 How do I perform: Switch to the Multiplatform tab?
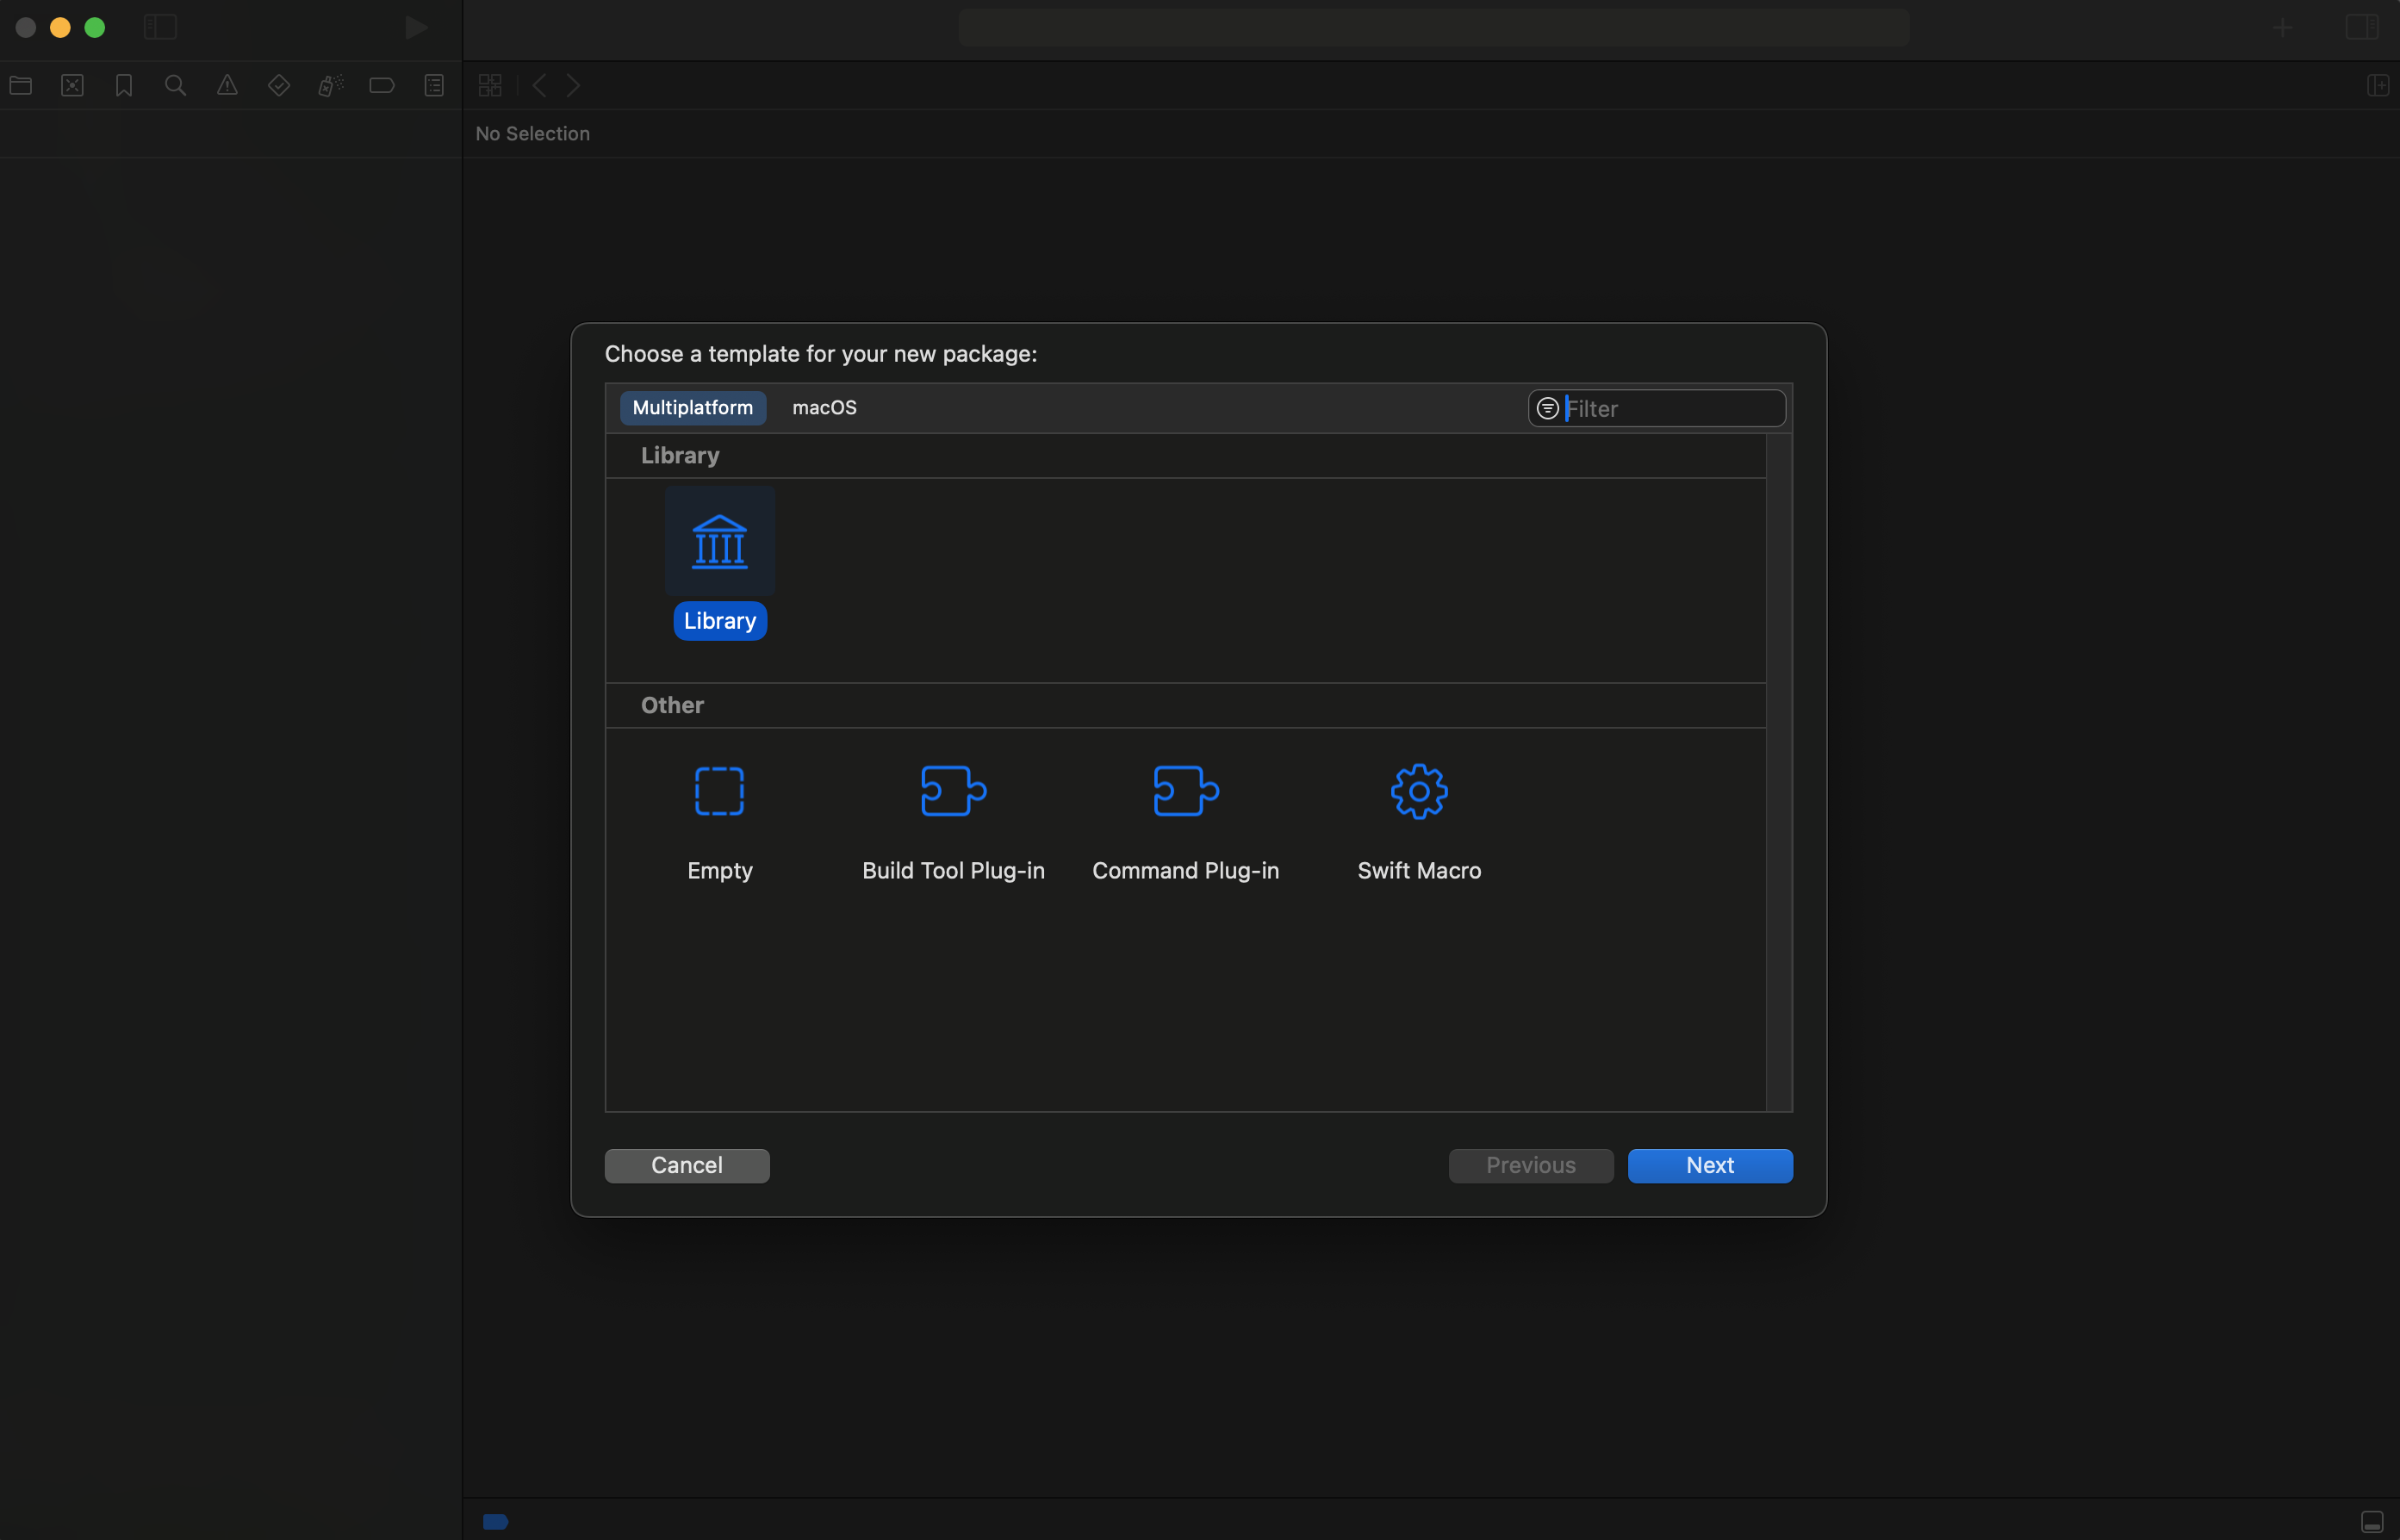(x=692, y=408)
